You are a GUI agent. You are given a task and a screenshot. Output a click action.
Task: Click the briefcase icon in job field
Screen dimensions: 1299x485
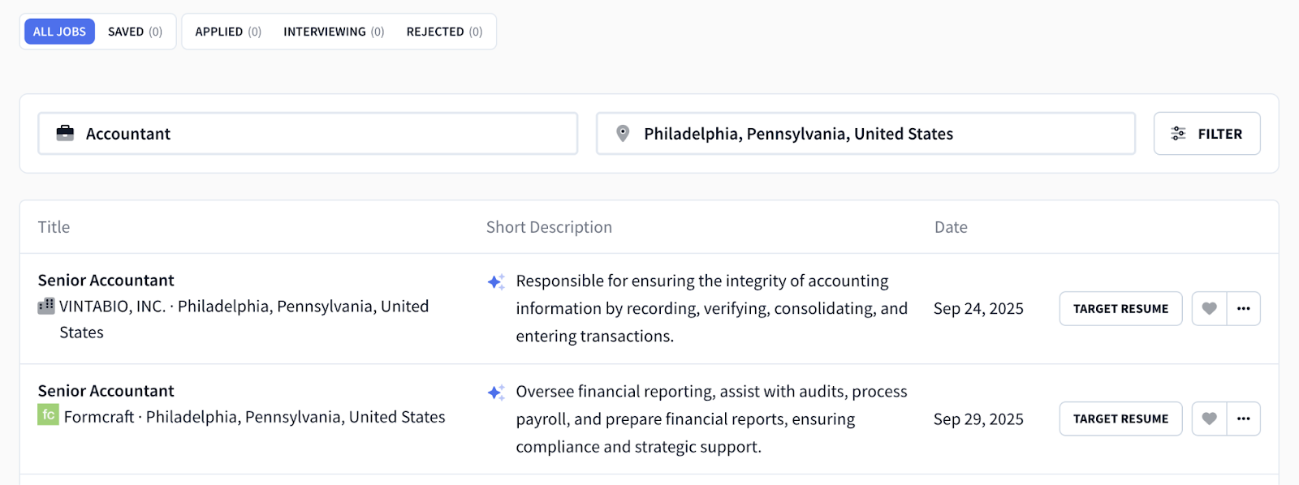coord(65,133)
